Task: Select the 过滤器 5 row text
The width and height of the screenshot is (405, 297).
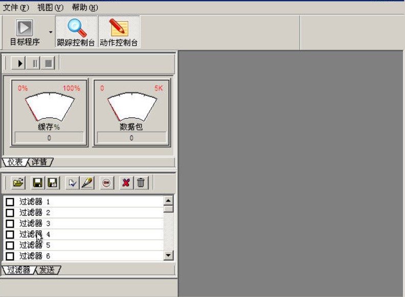Action: click(34, 245)
